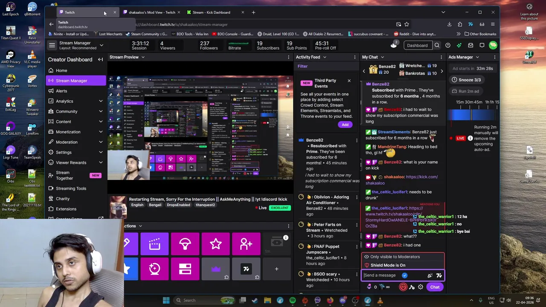The height and width of the screenshot is (307, 546).
Task: Open Stream Preview panel options menu
Action: pos(288,57)
